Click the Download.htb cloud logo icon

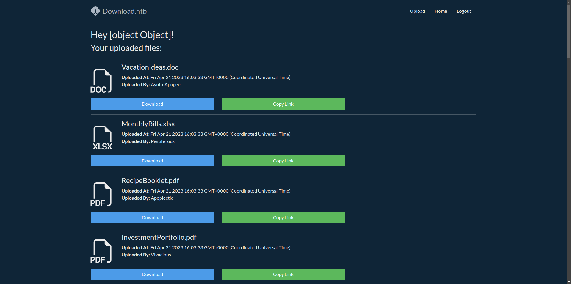click(x=95, y=11)
